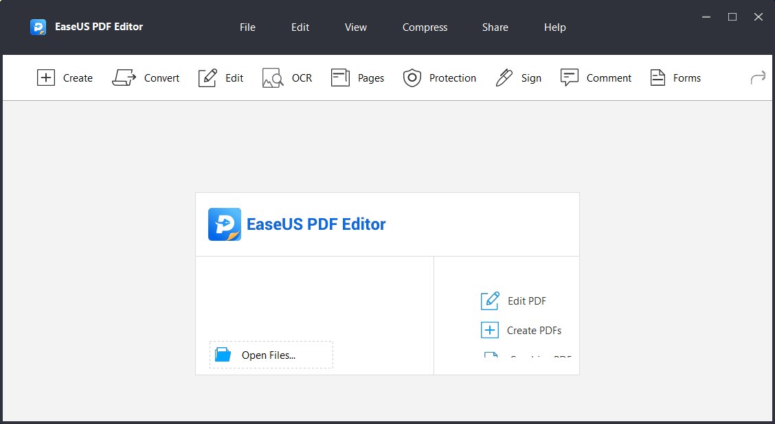Click the redo arrow at toolbar end
The height and width of the screenshot is (424, 775).
click(758, 78)
